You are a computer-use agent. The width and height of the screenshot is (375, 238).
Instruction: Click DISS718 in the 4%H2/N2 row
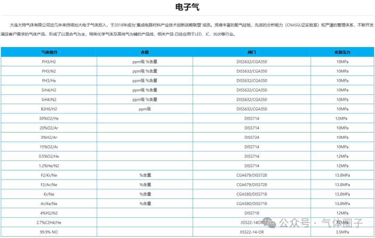click(252, 213)
